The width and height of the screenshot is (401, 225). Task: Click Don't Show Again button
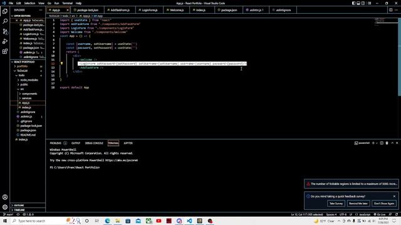coord(384,204)
